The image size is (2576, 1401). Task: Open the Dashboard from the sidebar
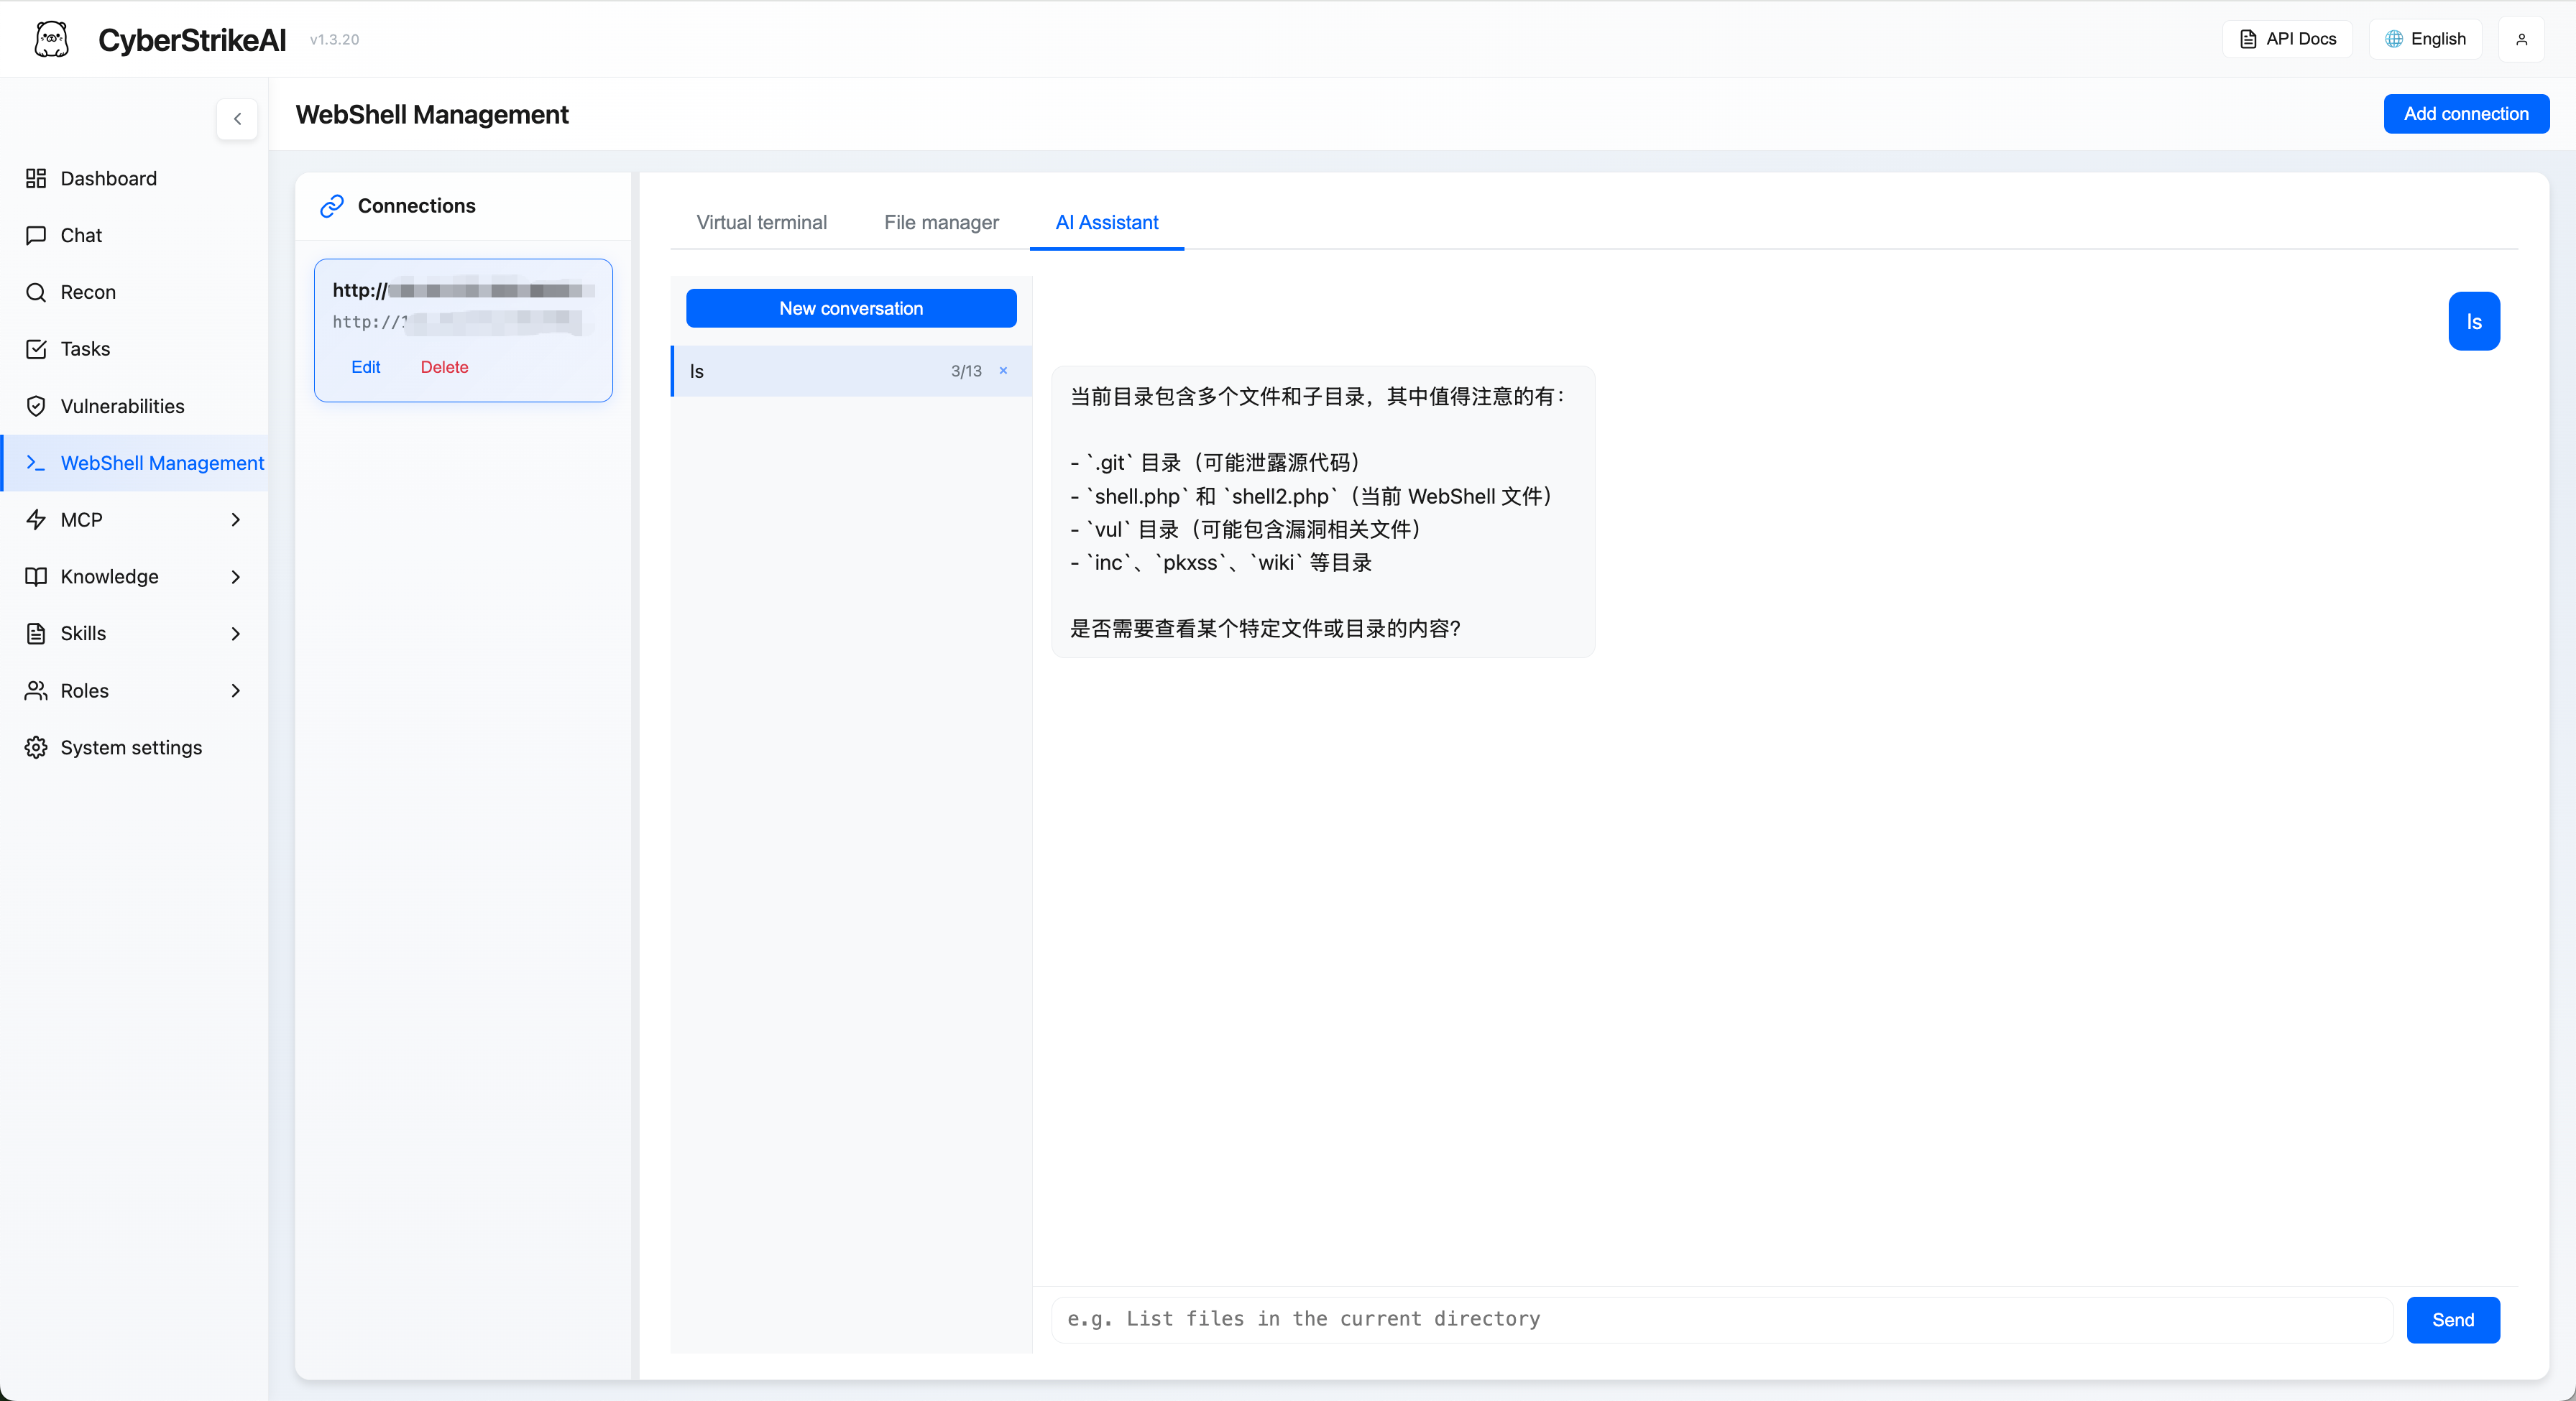pos(108,178)
